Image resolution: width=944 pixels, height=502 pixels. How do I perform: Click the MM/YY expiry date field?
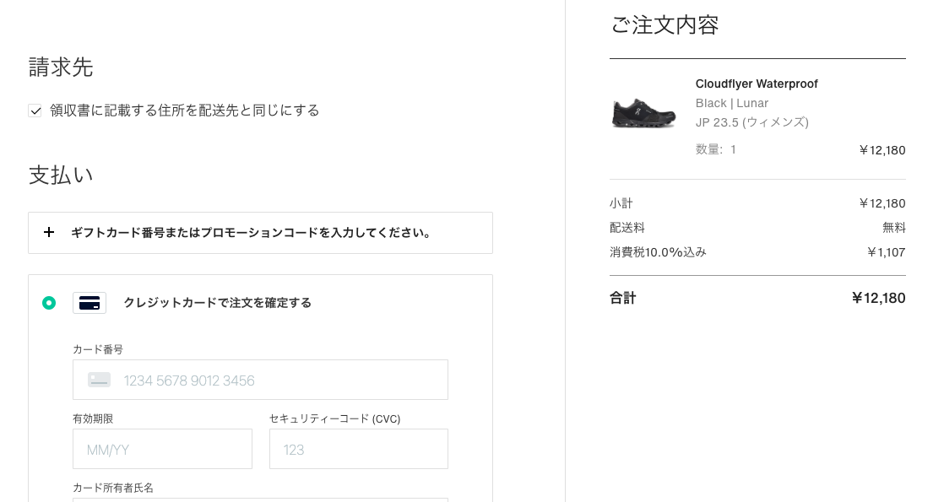click(162, 450)
